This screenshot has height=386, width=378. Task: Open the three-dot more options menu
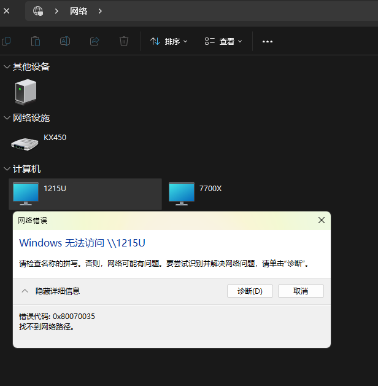point(268,42)
